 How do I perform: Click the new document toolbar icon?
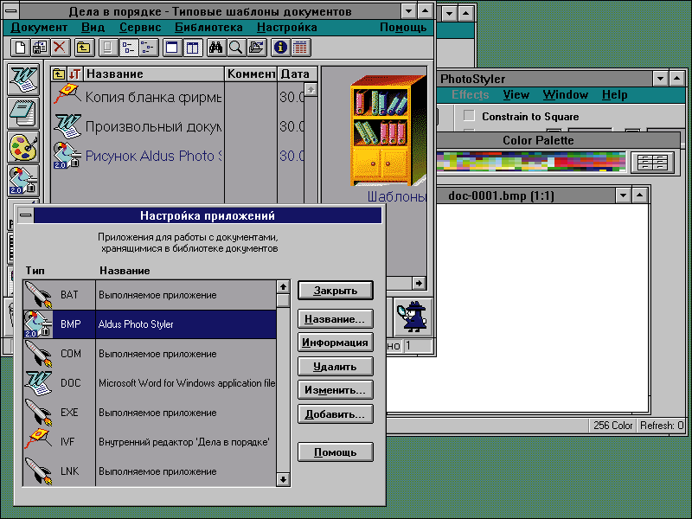tap(19, 47)
